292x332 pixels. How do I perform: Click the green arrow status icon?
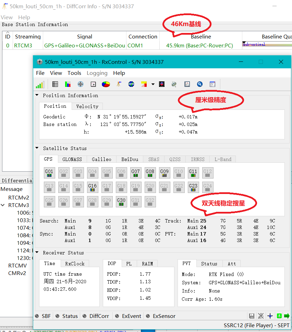point(287,316)
